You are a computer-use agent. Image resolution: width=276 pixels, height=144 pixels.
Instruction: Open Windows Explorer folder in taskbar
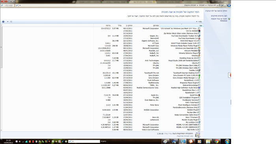pos(208,141)
